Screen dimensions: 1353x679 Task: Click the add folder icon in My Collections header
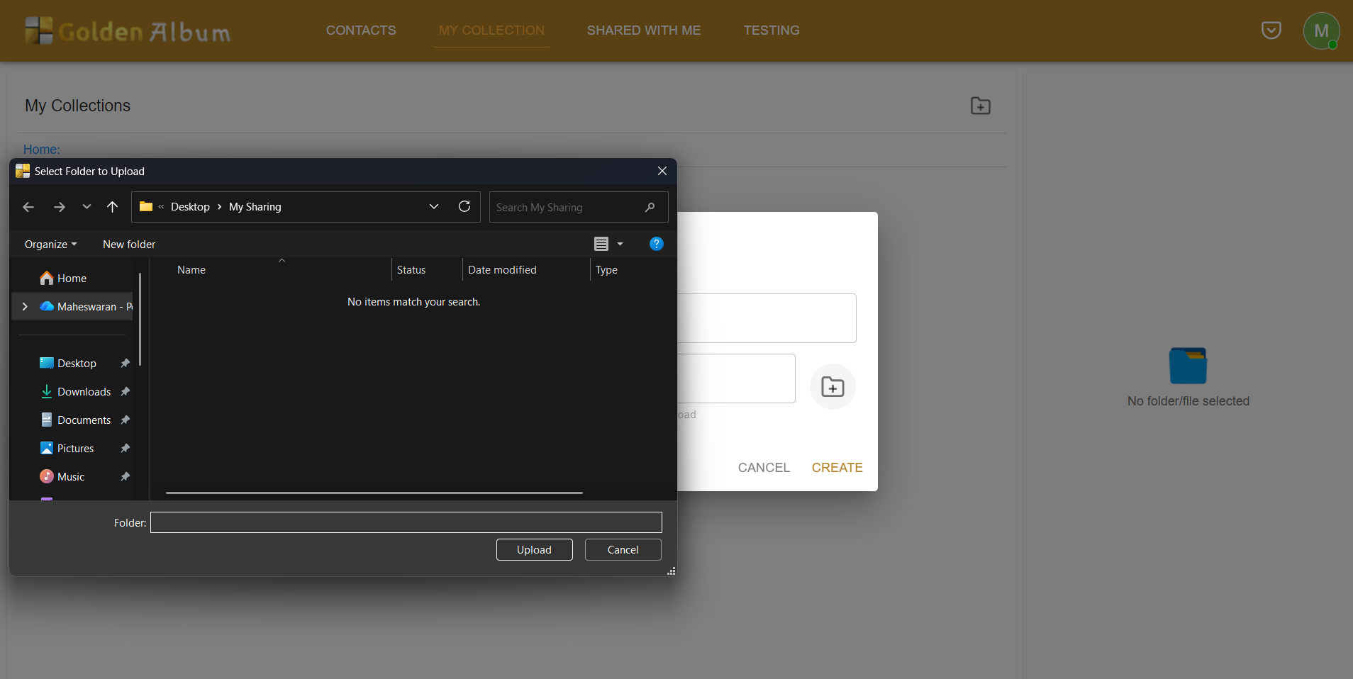980,106
